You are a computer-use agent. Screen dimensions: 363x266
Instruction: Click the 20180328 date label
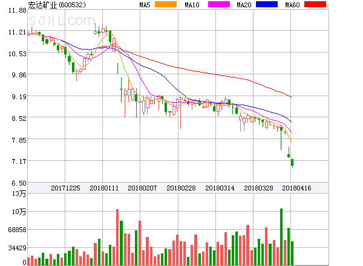(258, 188)
